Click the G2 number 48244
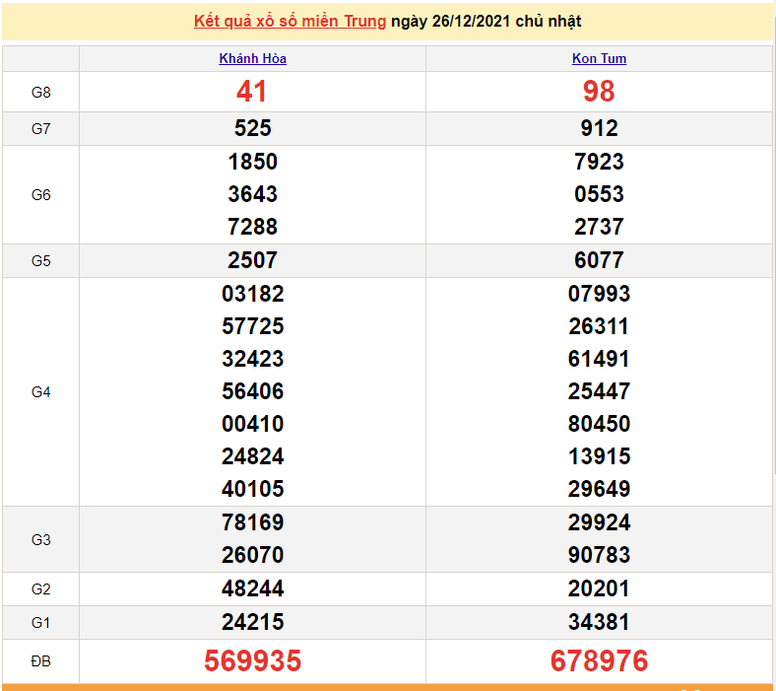The image size is (776, 691). pos(252,588)
